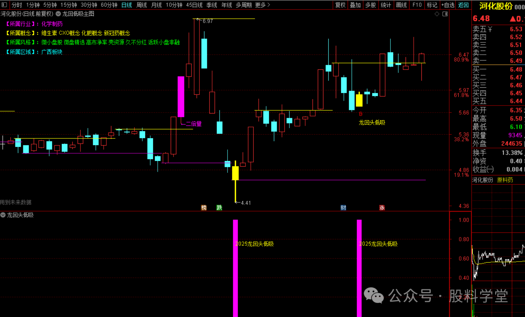Click the WeChat logo in watermark
This screenshot has width=525, height=317.
374,295
